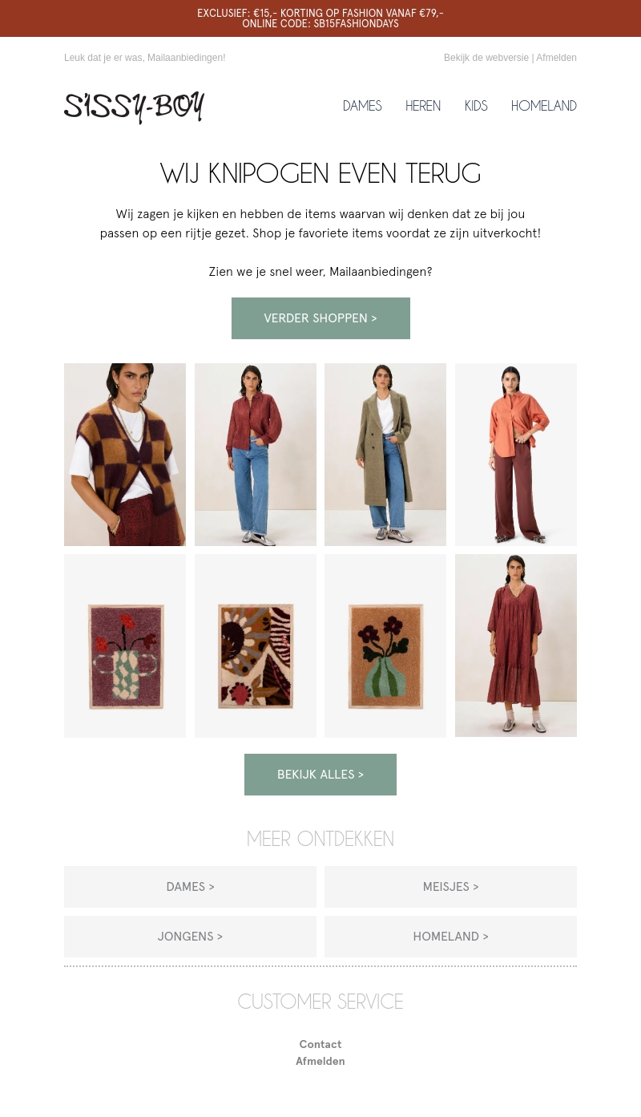Open the long green coat product image
Image resolution: width=641 pixels, height=1117 pixels.
385,455
